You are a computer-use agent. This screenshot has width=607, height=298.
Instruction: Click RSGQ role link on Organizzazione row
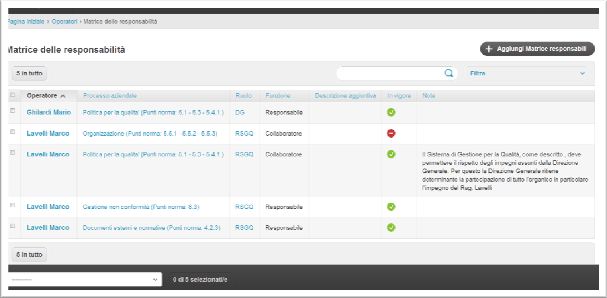244,134
